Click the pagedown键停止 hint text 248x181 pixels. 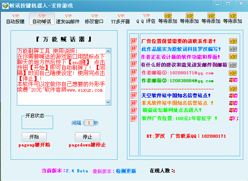tap(87, 145)
